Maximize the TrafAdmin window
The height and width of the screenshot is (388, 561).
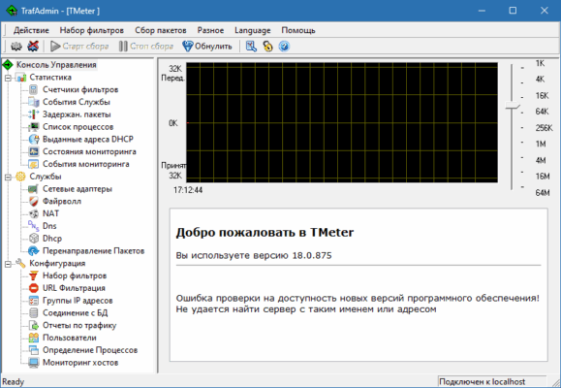click(x=513, y=11)
